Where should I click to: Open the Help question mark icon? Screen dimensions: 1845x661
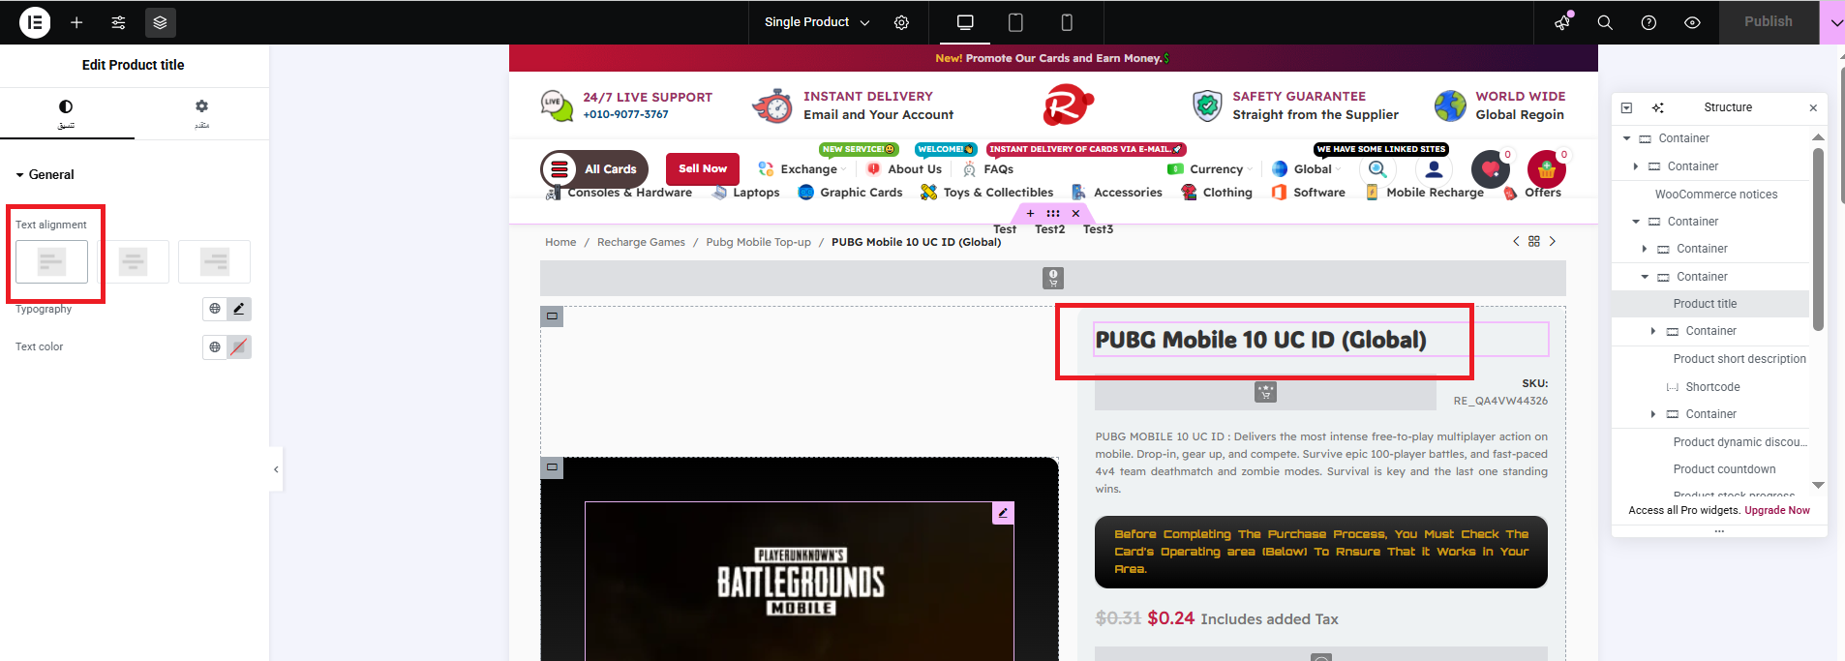point(1648,22)
